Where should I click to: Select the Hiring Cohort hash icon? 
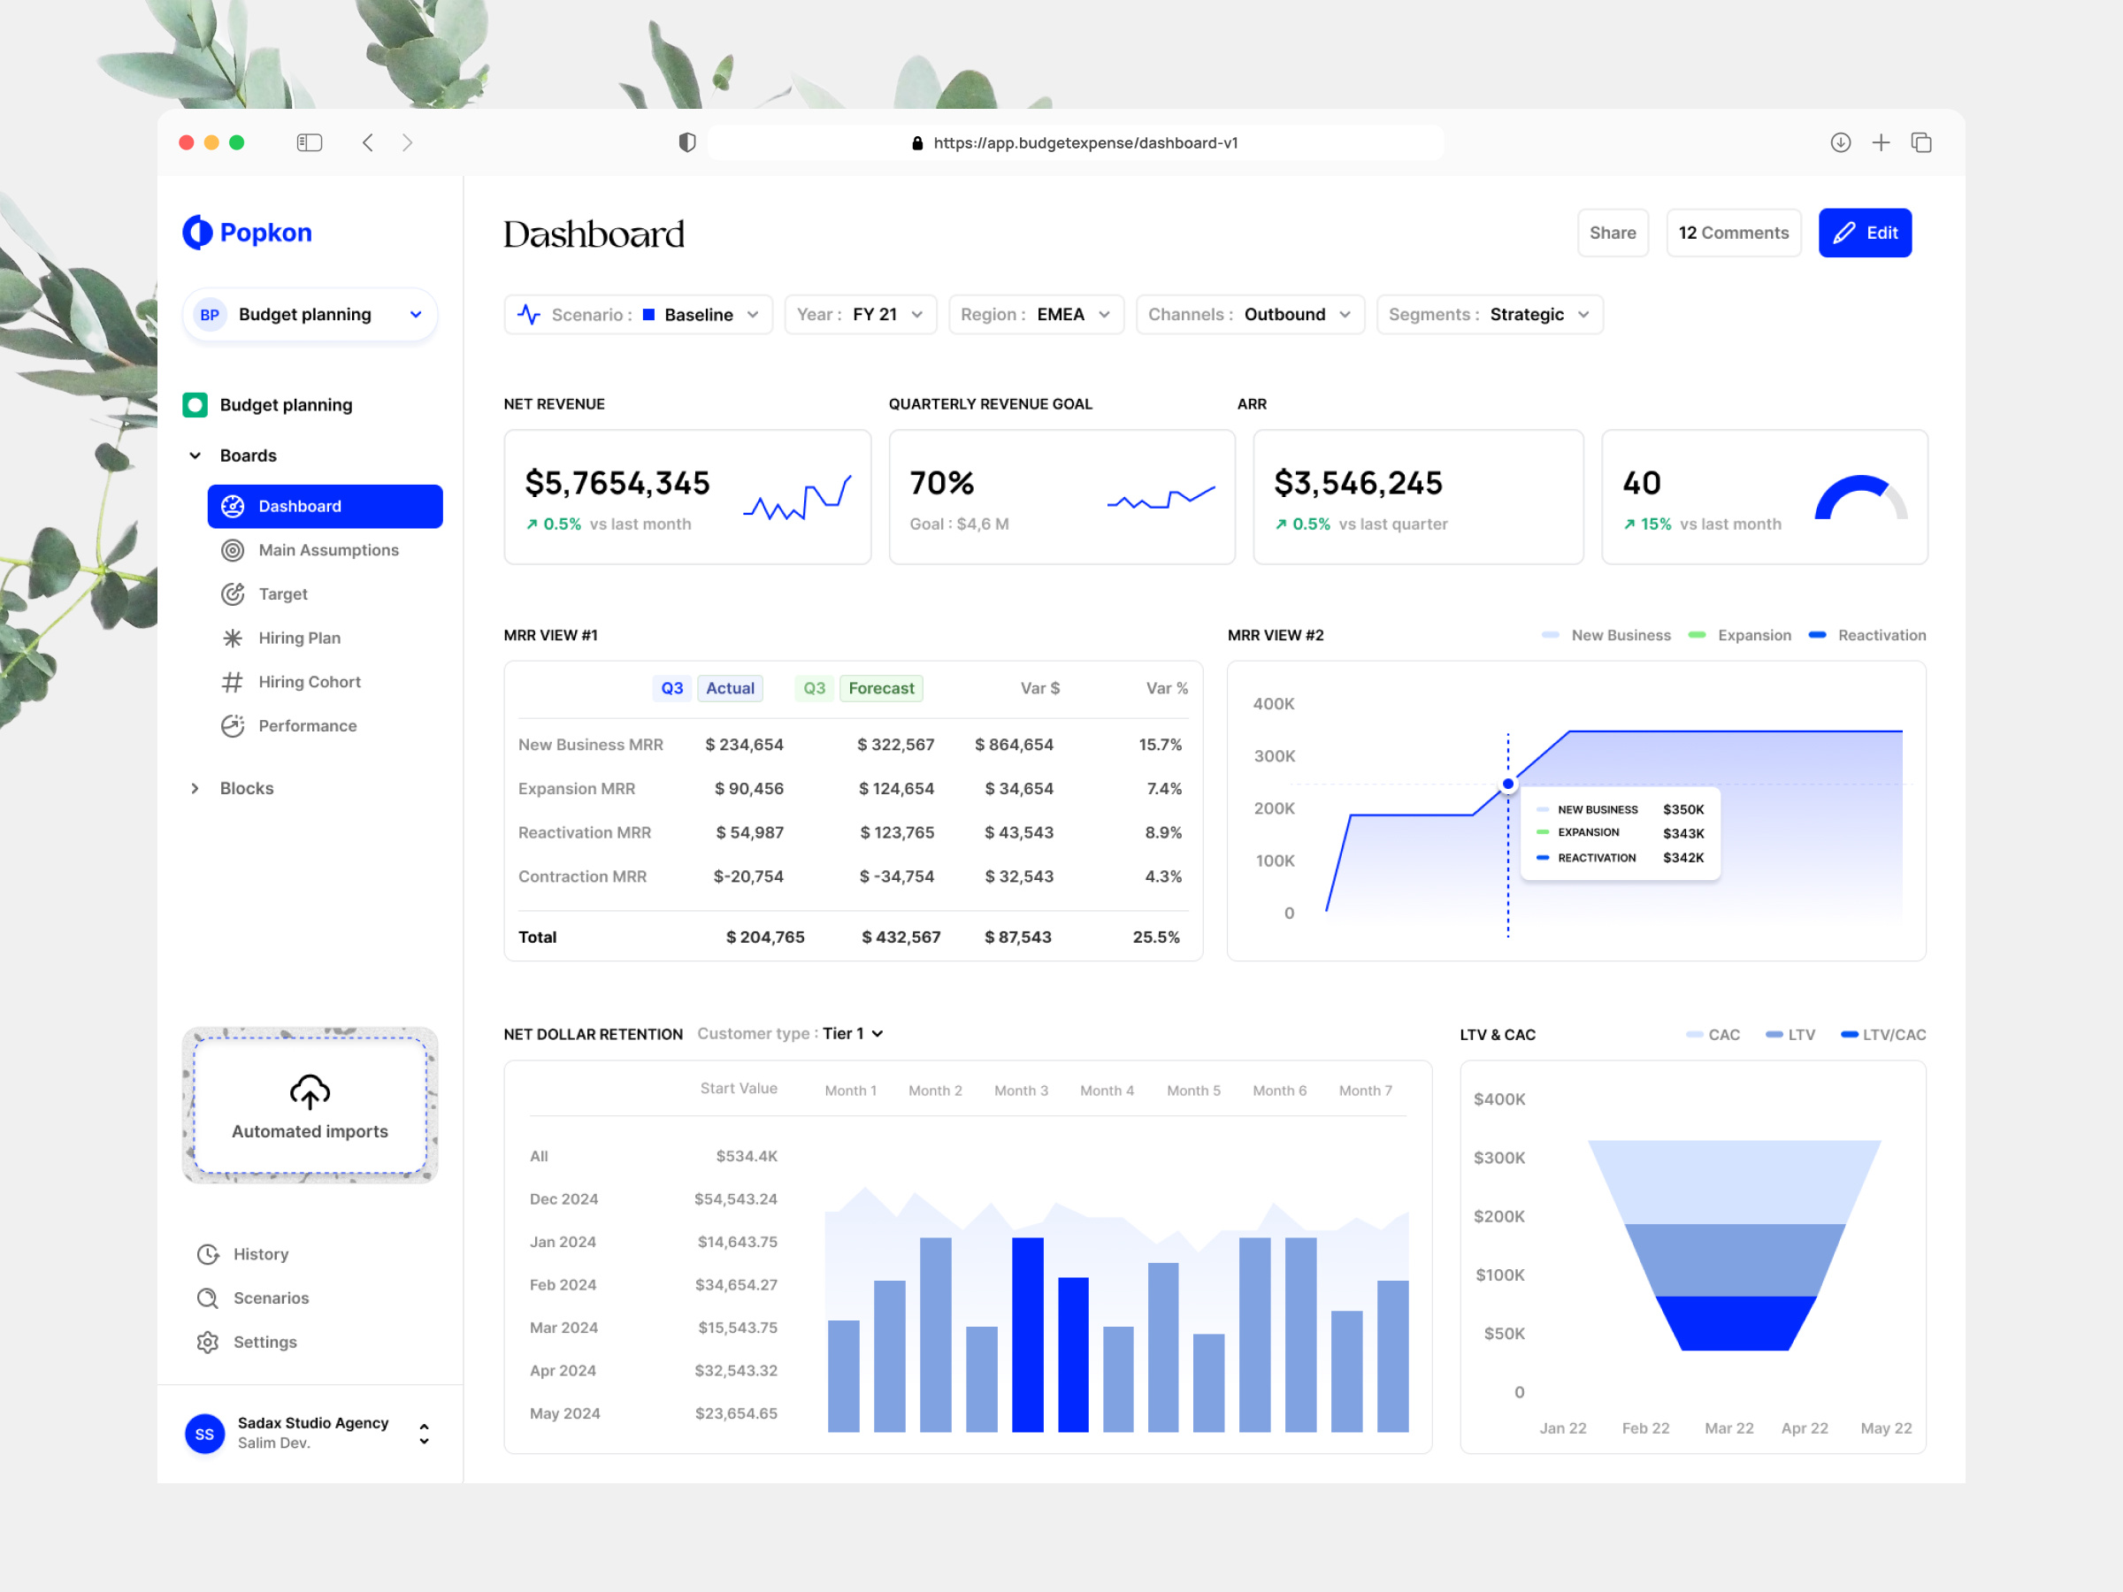click(x=234, y=681)
